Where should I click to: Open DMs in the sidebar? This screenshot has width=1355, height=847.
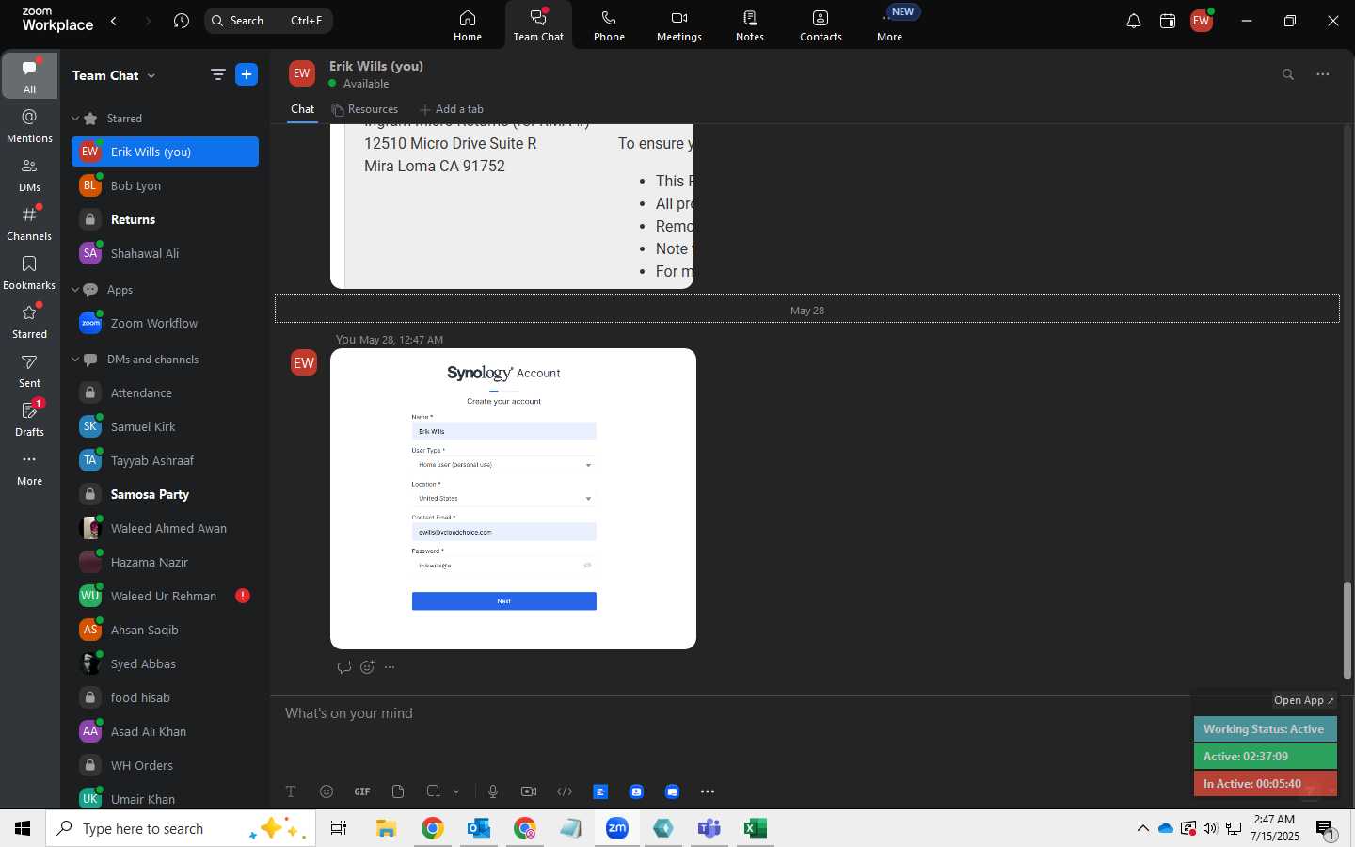pyautogui.click(x=29, y=174)
